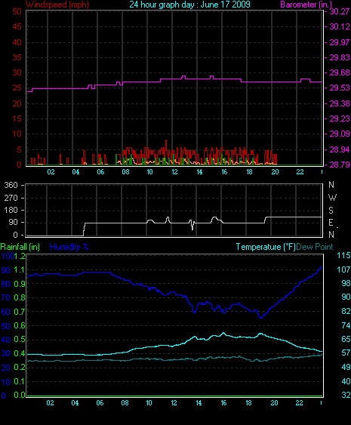Select the blue "Humidity %" label

pos(69,247)
